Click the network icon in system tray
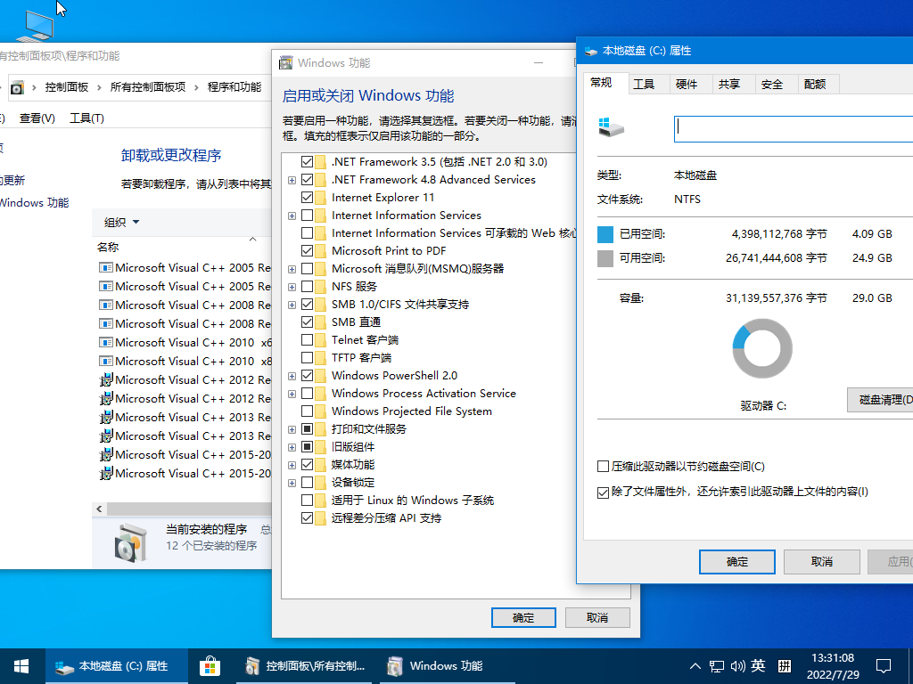Screen dimensions: 913x684 pyautogui.click(x=716, y=665)
